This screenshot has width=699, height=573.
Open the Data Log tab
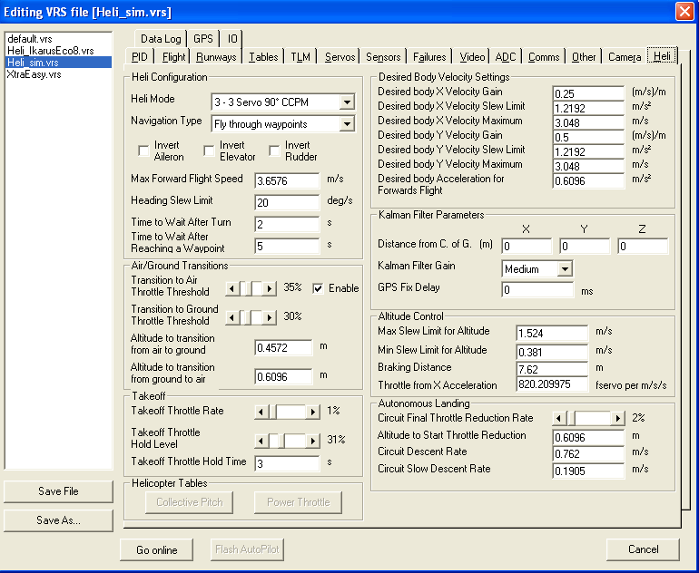pyautogui.click(x=161, y=39)
